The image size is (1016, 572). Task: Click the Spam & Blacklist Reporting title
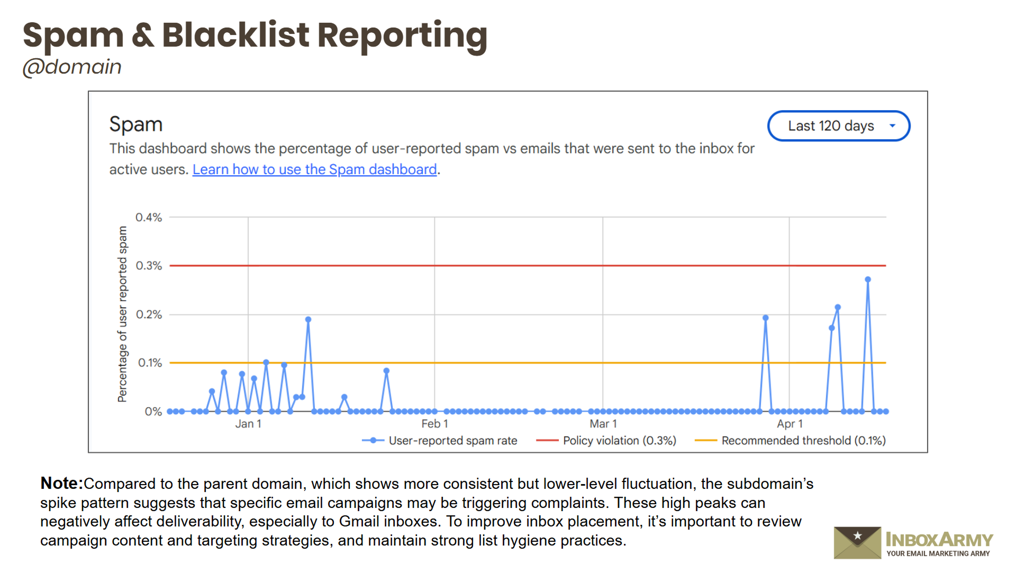[x=255, y=35]
